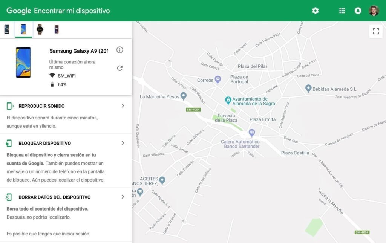The height and width of the screenshot is (243, 386).
Task: Toggle fullscreen map view
Action: pyautogui.click(x=376, y=31)
